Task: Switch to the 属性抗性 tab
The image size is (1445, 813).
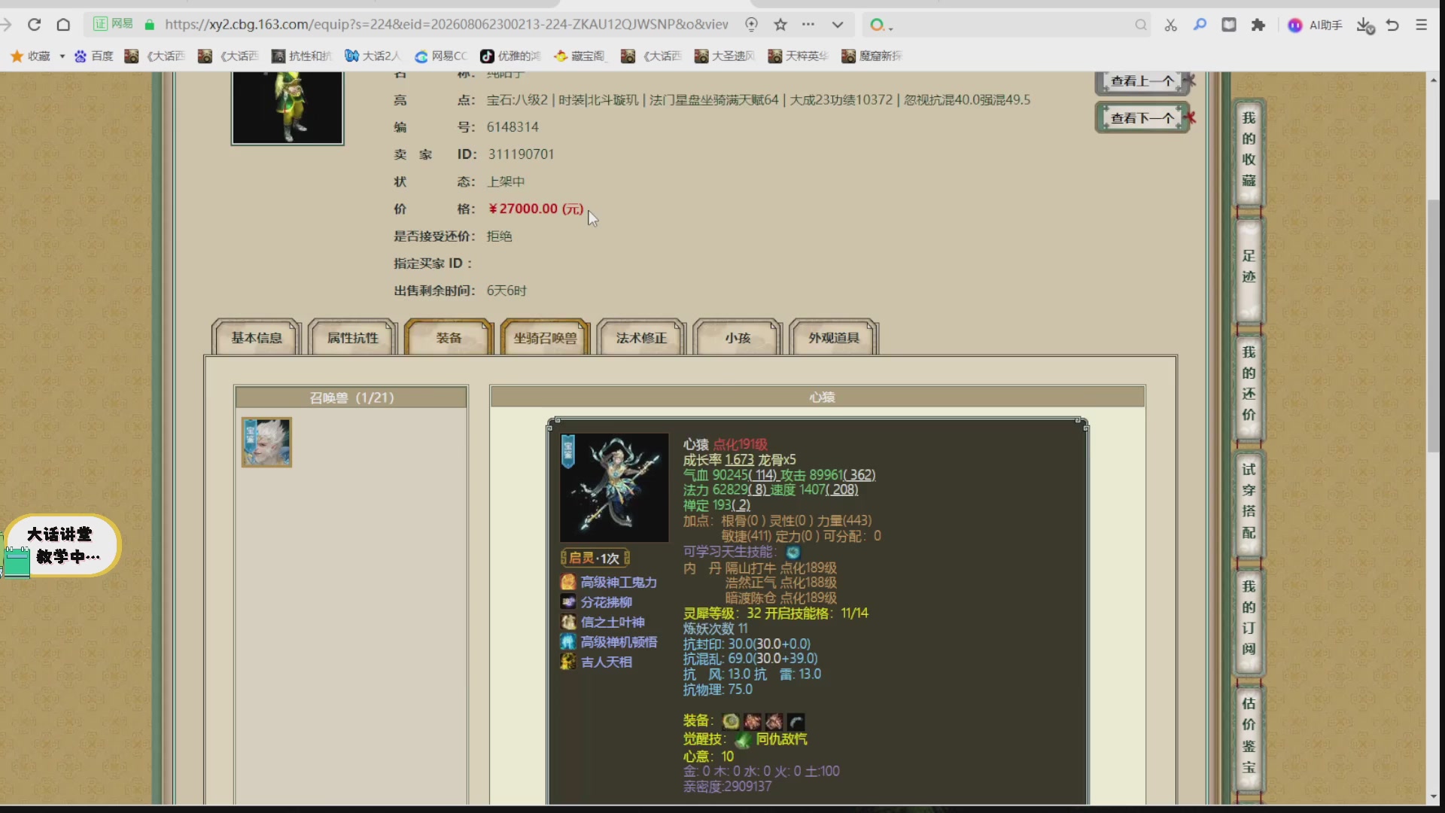Action: click(x=353, y=338)
